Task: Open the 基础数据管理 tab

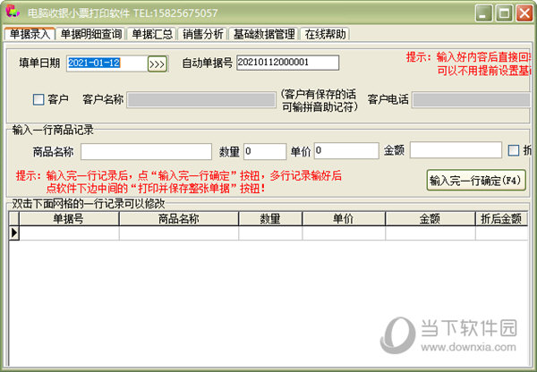Action: (x=263, y=34)
